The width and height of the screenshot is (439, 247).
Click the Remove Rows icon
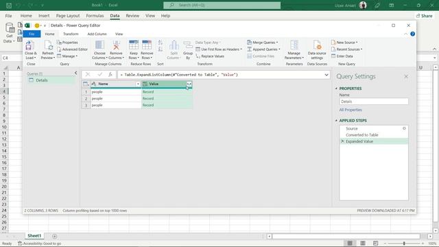click(x=147, y=45)
